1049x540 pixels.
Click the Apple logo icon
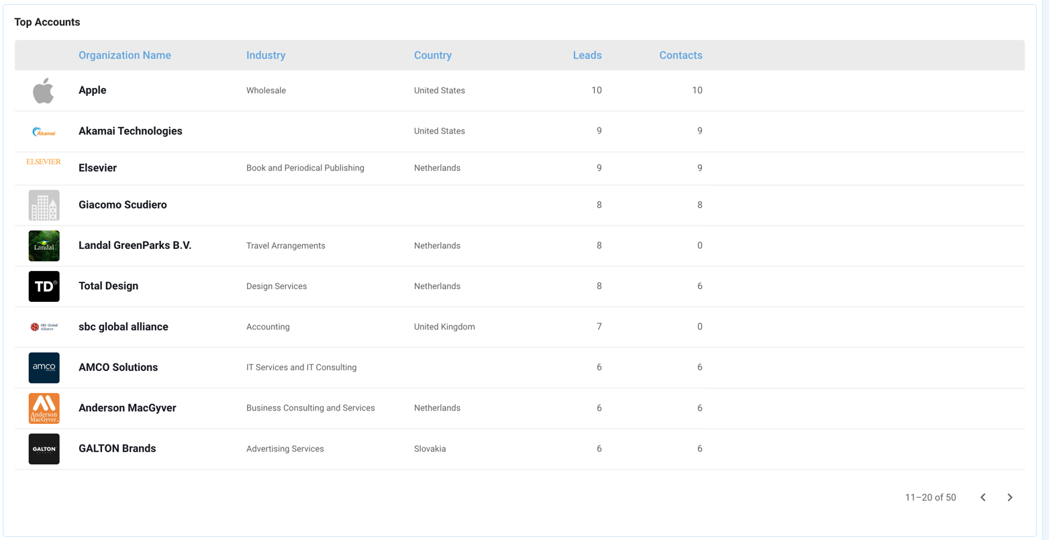[x=44, y=91]
